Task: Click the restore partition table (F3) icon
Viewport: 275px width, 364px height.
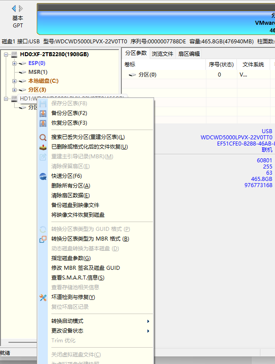Action: 43,123
